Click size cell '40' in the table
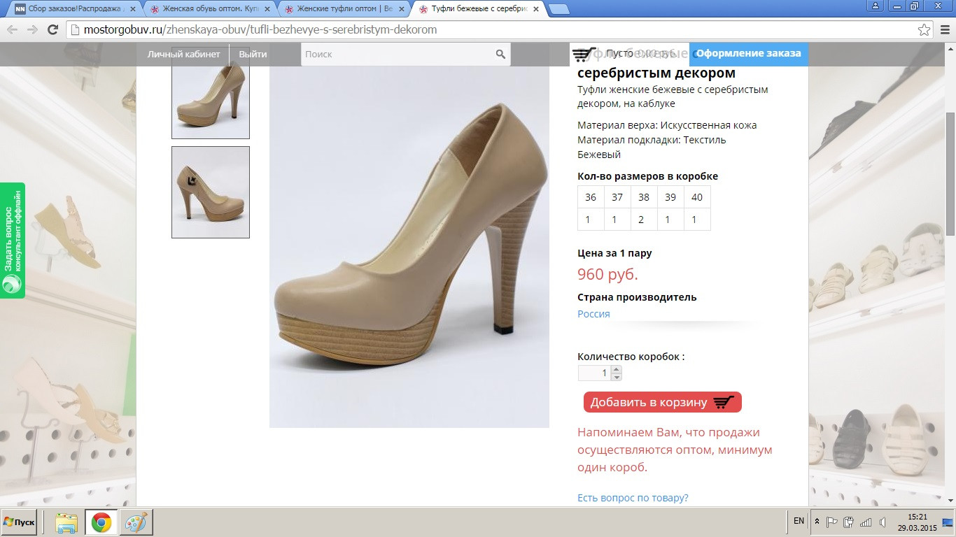Image resolution: width=956 pixels, height=537 pixels. (x=697, y=197)
